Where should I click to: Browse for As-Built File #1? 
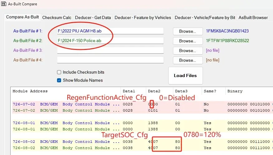pyautogui.click(x=188, y=31)
